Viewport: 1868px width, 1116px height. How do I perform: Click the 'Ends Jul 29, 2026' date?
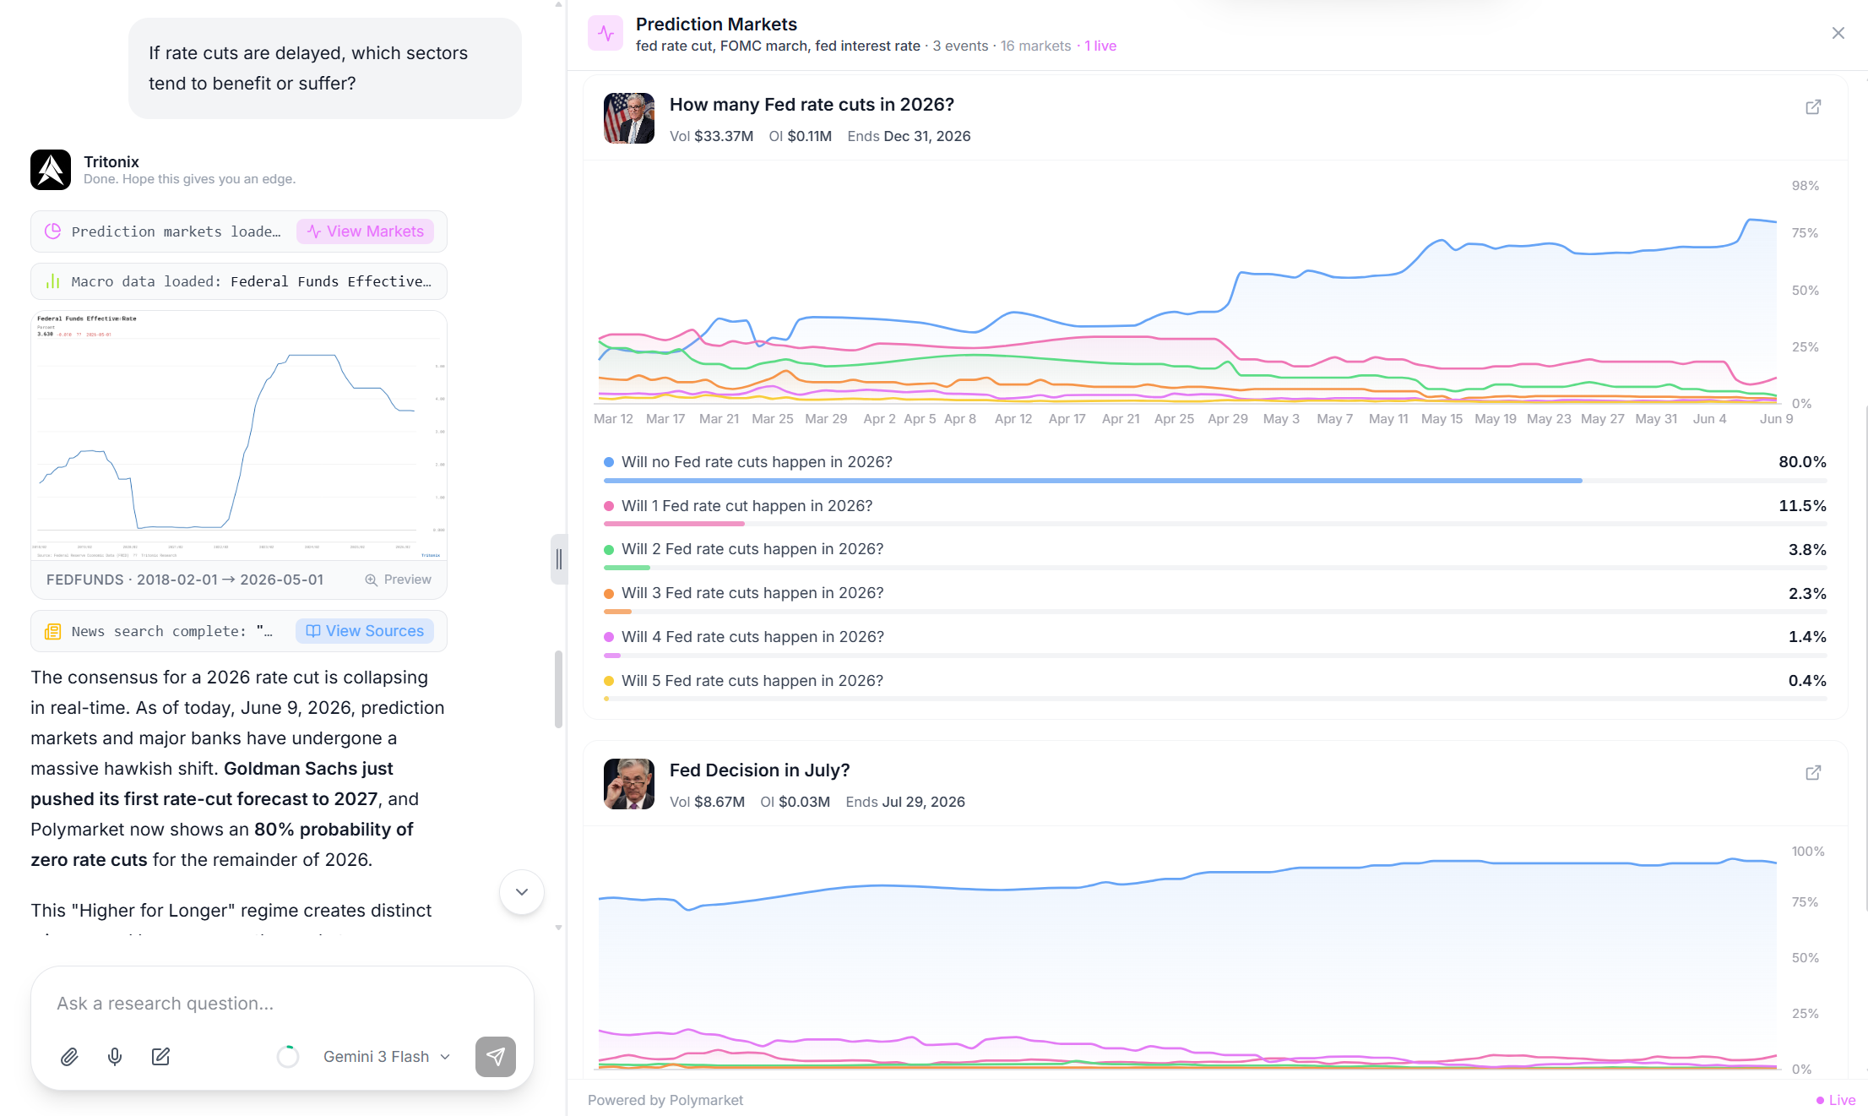(905, 802)
